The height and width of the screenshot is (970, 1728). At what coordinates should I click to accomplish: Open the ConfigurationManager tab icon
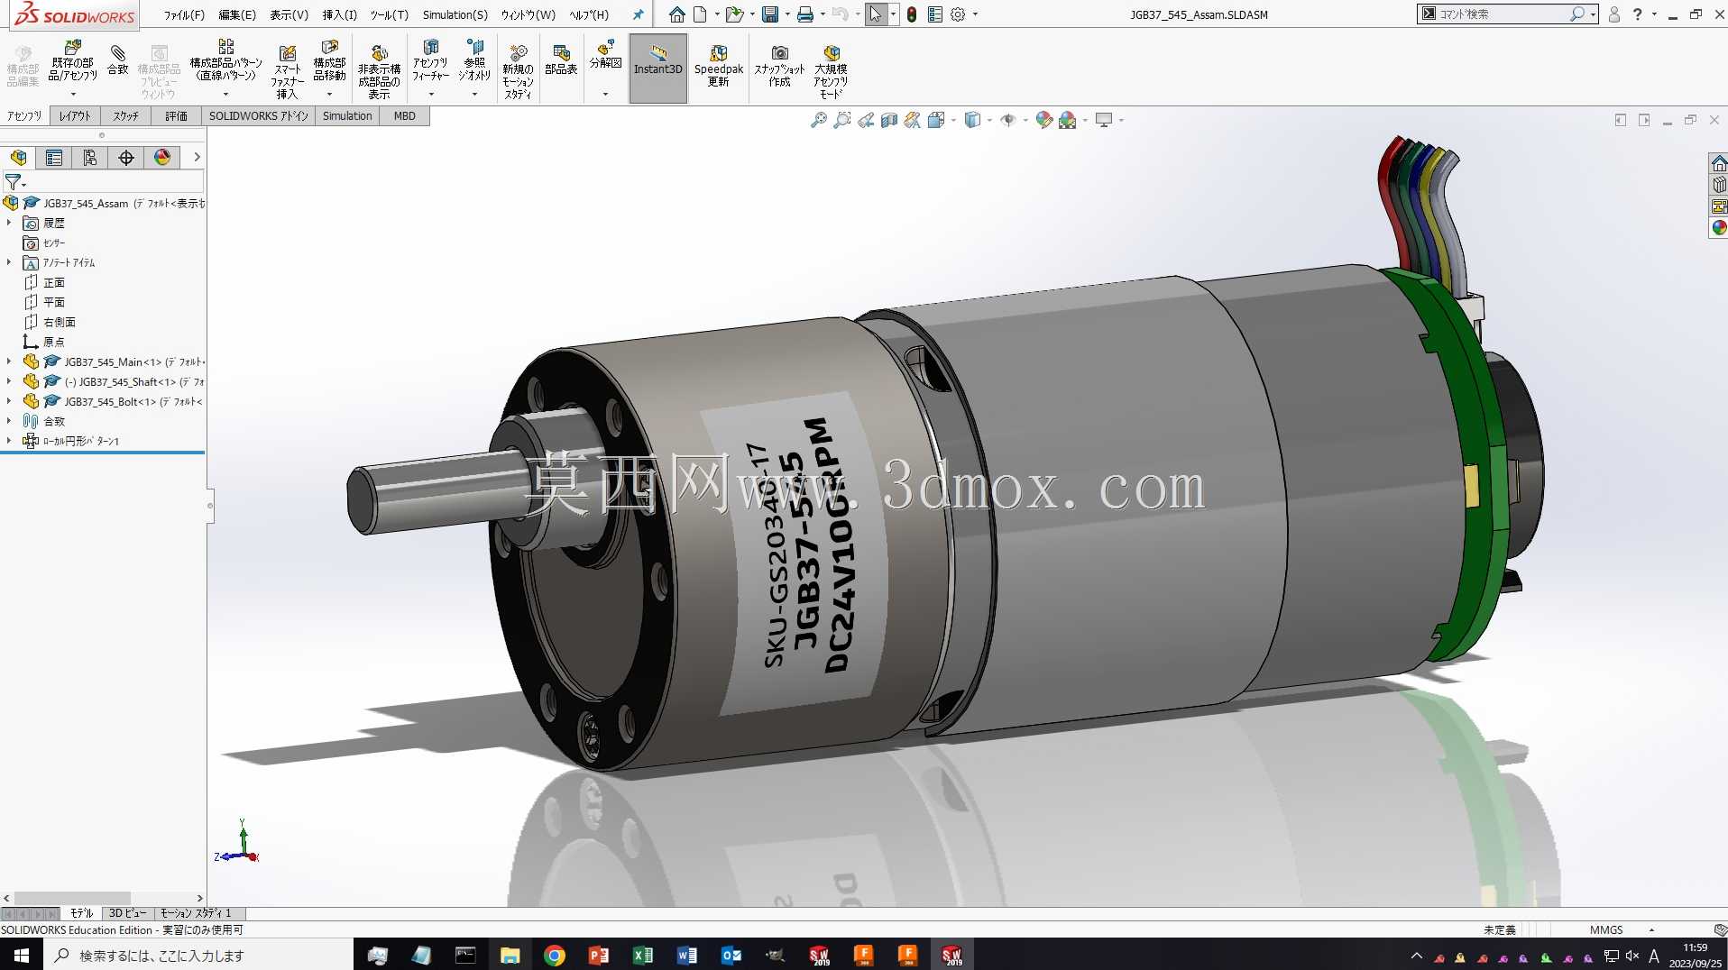(90, 158)
